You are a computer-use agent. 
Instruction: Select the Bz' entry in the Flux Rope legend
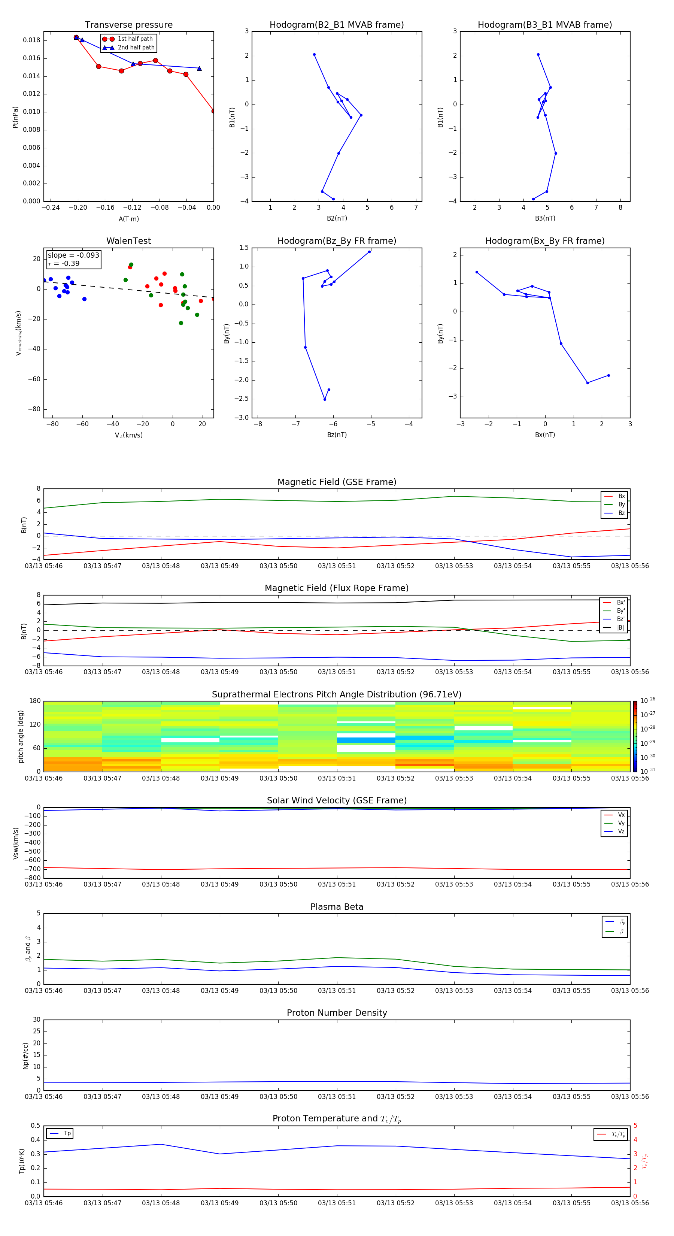click(614, 619)
